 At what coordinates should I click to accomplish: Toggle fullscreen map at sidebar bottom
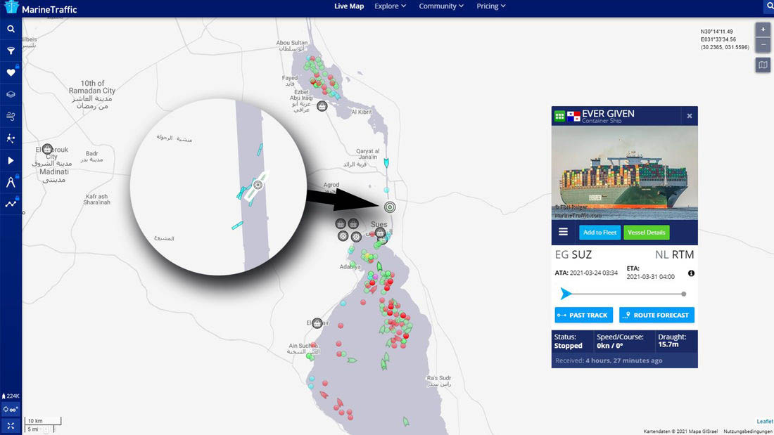11,425
